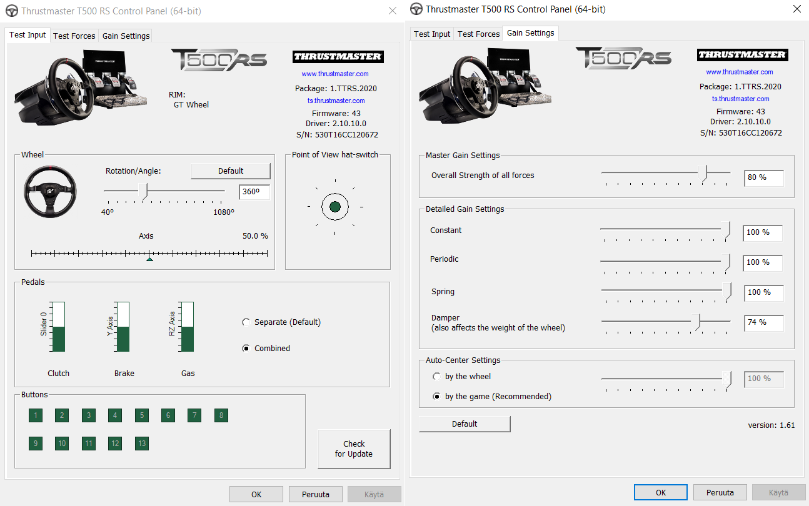Open ts.thrustmaster.com link in left window

pos(336,101)
